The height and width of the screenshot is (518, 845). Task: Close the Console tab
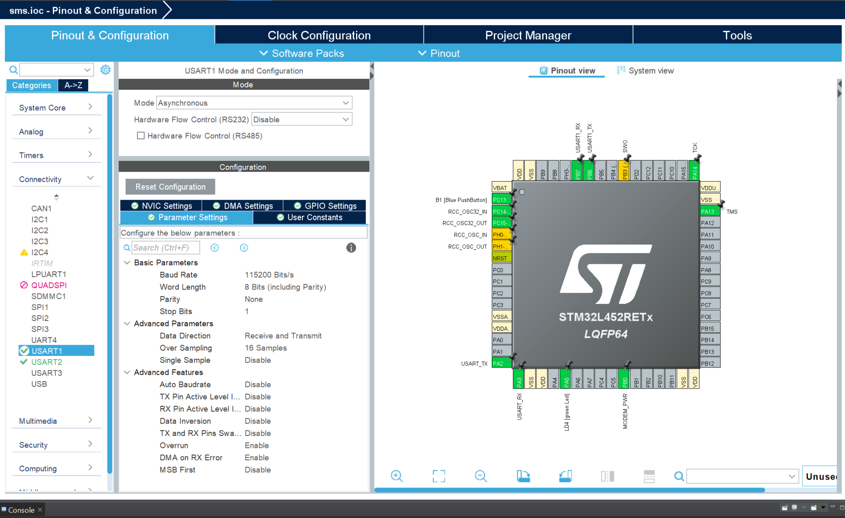[40, 510]
